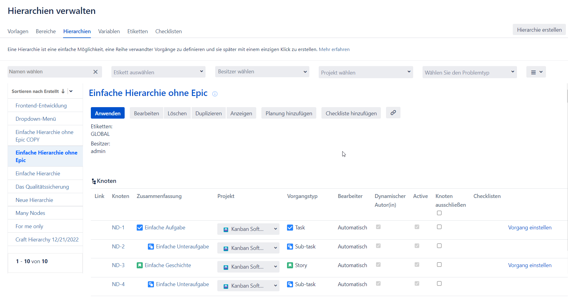The height and width of the screenshot is (300, 568).
Task: Click the copy link icon button
Action: tap(393, 113)
